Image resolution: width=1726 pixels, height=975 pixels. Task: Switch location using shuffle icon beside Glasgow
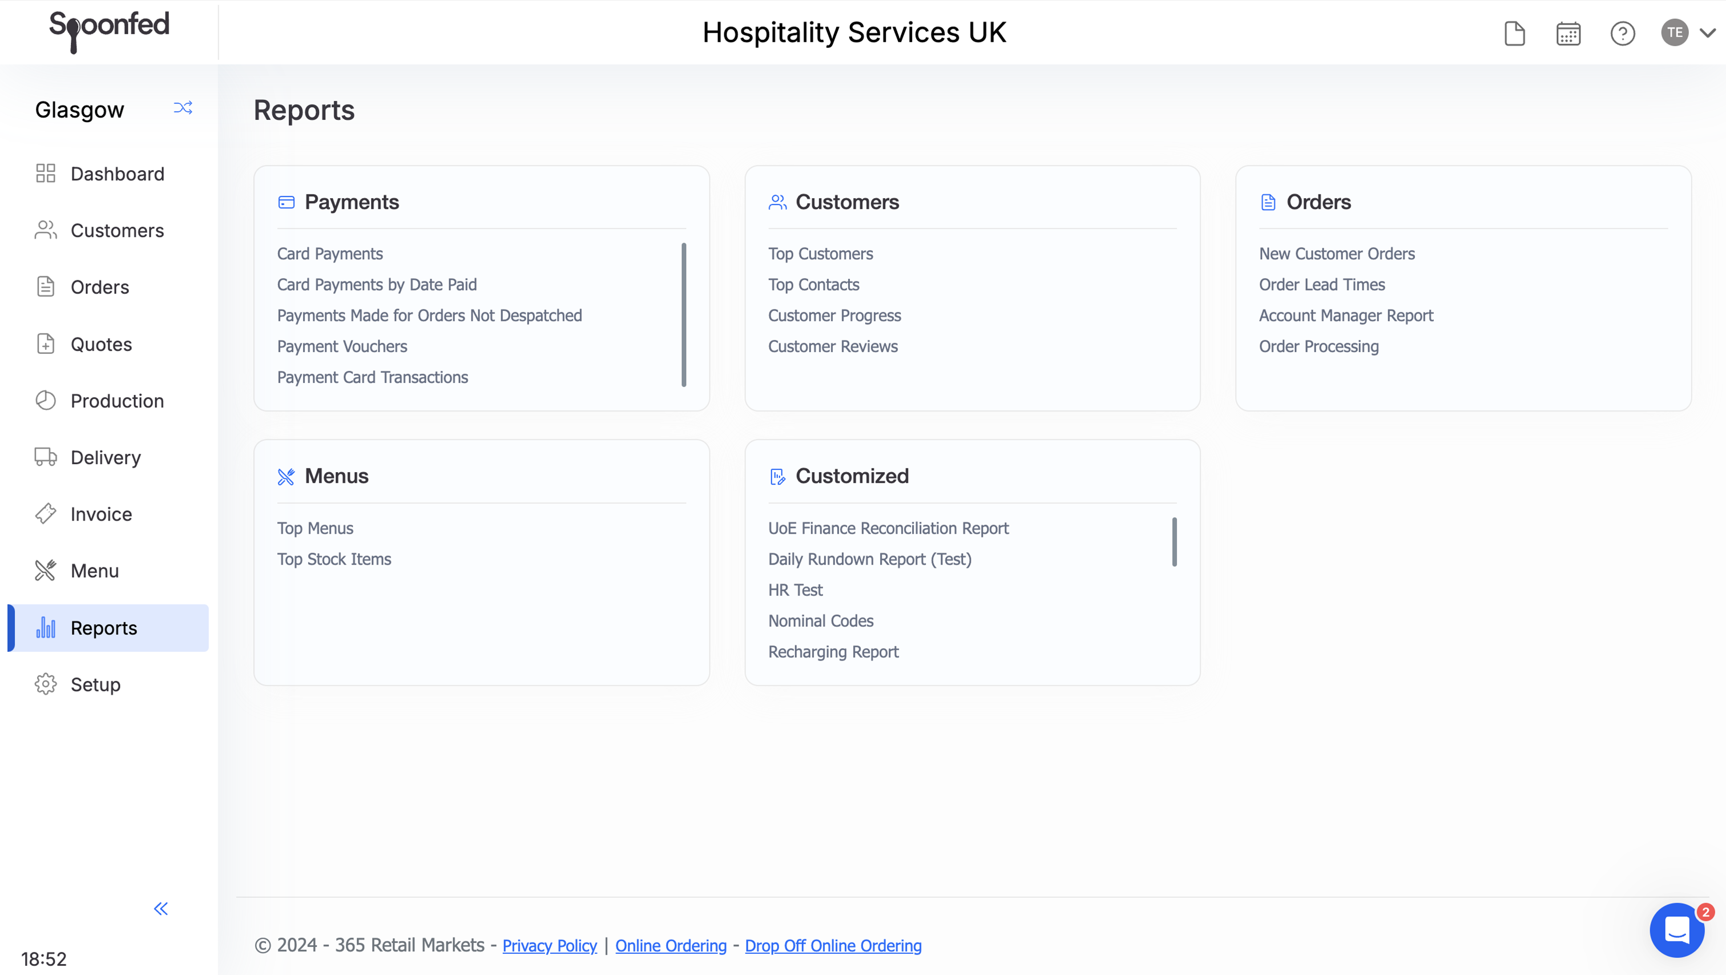tap(183, 108)
